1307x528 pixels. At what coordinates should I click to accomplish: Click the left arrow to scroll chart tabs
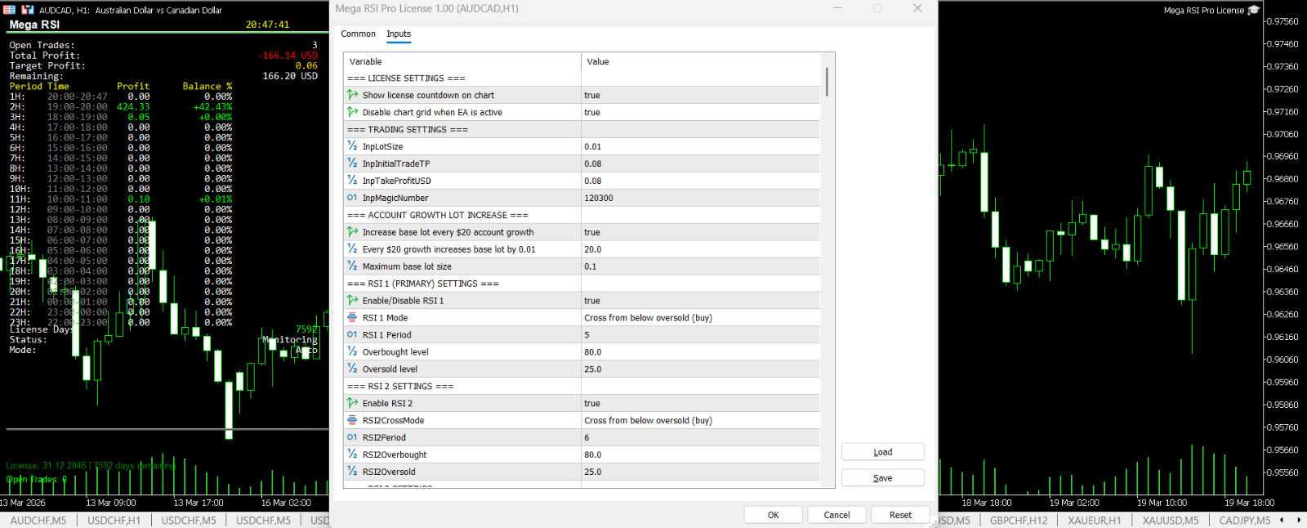pos(1282,520)
